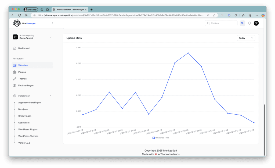Click the Themes paintbrush icon
275x168 pixels.
[x=15, y=79]
